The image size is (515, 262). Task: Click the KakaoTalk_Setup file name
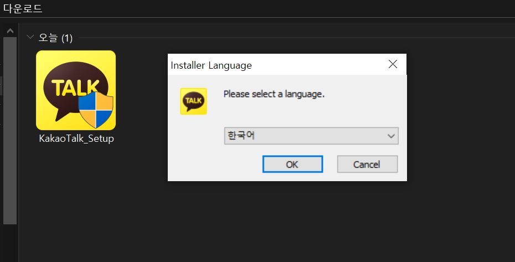(76, 138)
